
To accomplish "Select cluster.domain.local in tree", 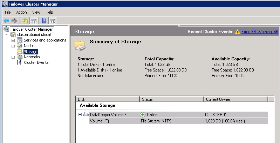I will tap(34, 35).
